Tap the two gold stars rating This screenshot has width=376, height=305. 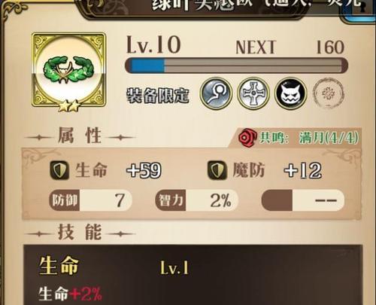[x=69, y=106]
